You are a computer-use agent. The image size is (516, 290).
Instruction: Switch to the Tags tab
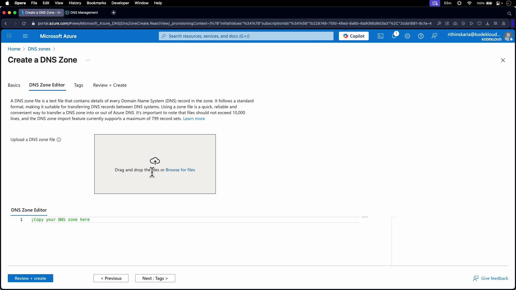pyautogui.click(x=78, y=85)
